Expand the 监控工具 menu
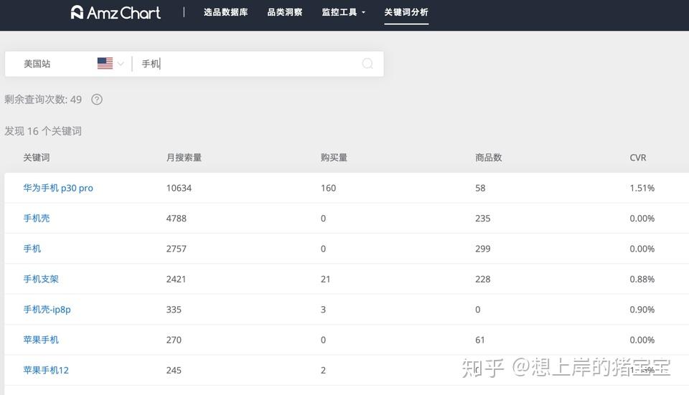The width and height of the screenshot is (689, 395). tap(344, 12)
